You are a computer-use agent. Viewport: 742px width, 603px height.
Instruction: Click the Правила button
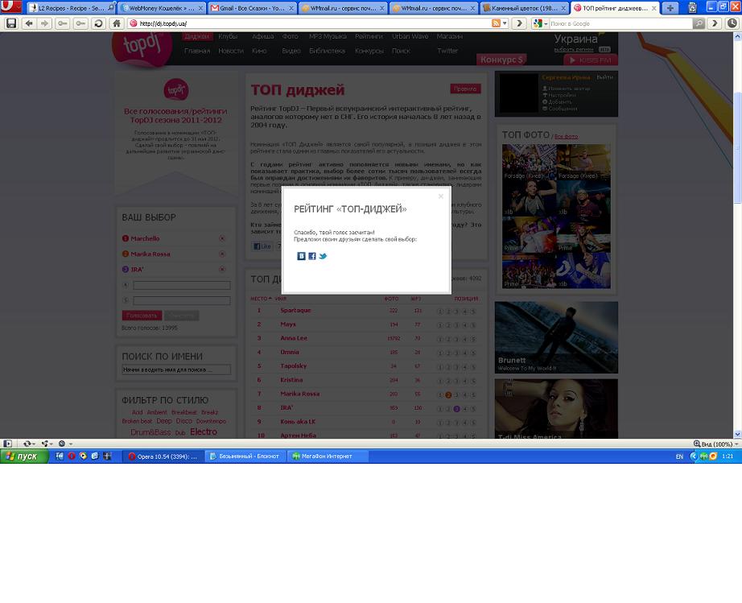[x=465, y=89]
